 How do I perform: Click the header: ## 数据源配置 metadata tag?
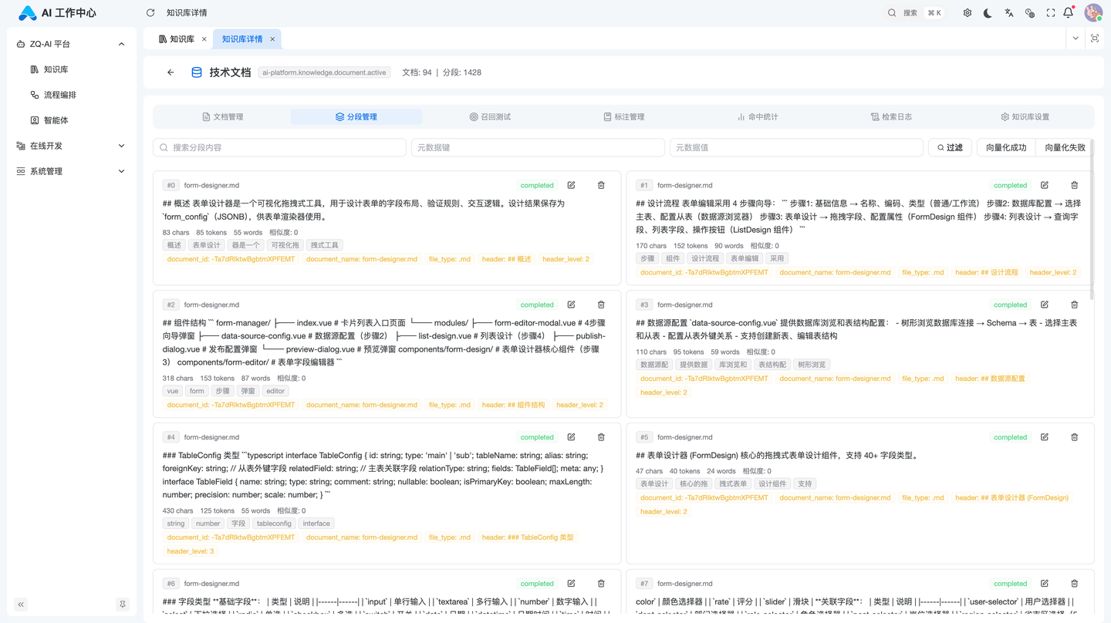(990, 379)
